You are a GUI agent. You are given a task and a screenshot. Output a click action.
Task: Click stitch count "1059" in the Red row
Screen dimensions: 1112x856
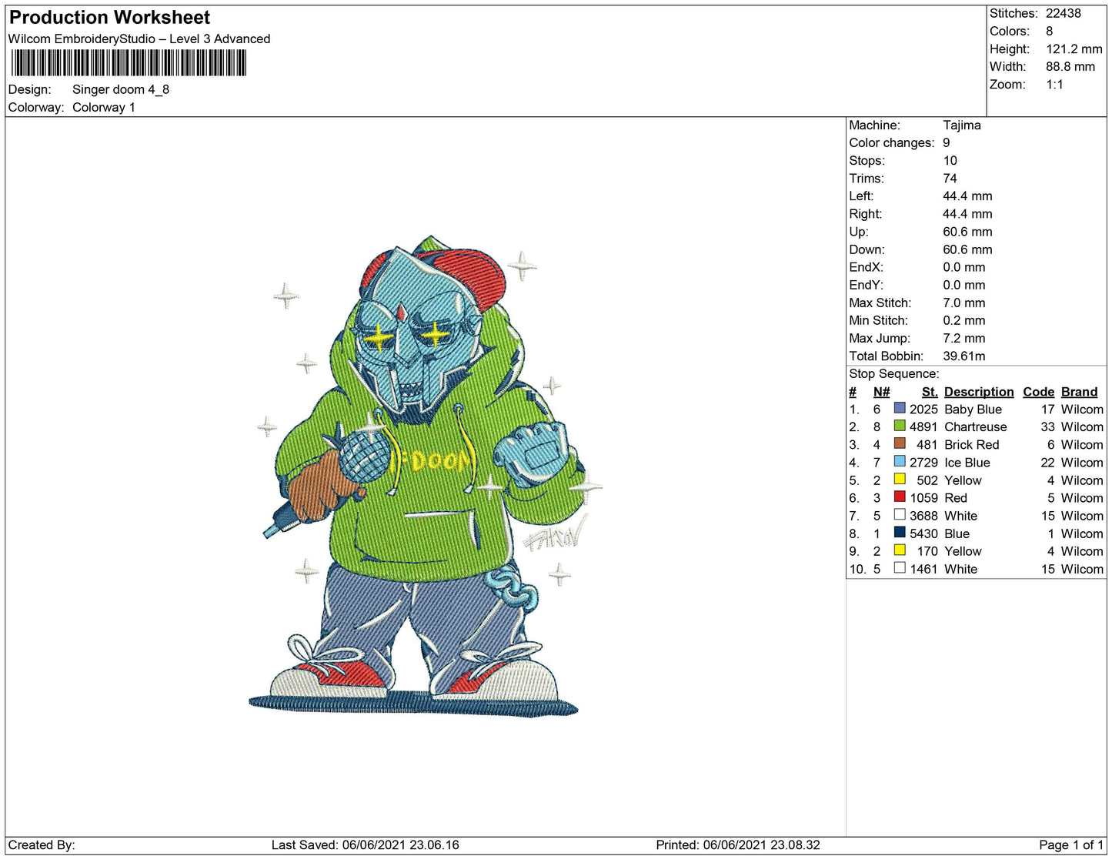pos(923,497)
